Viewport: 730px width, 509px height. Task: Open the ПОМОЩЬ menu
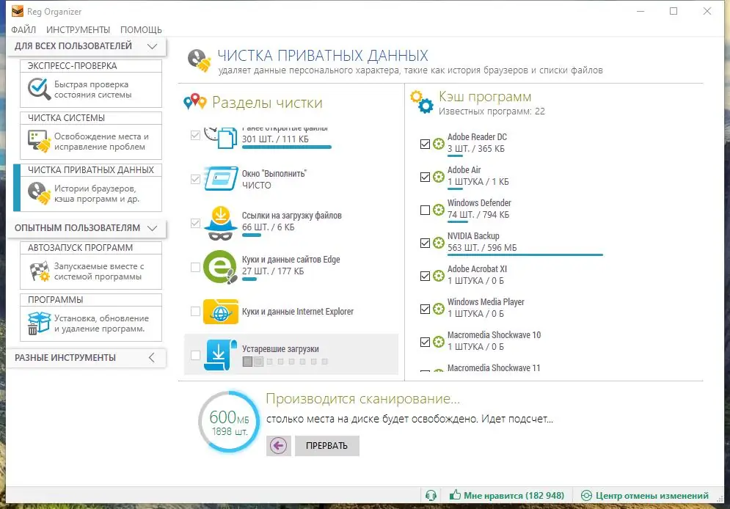(x=141, y=29)
